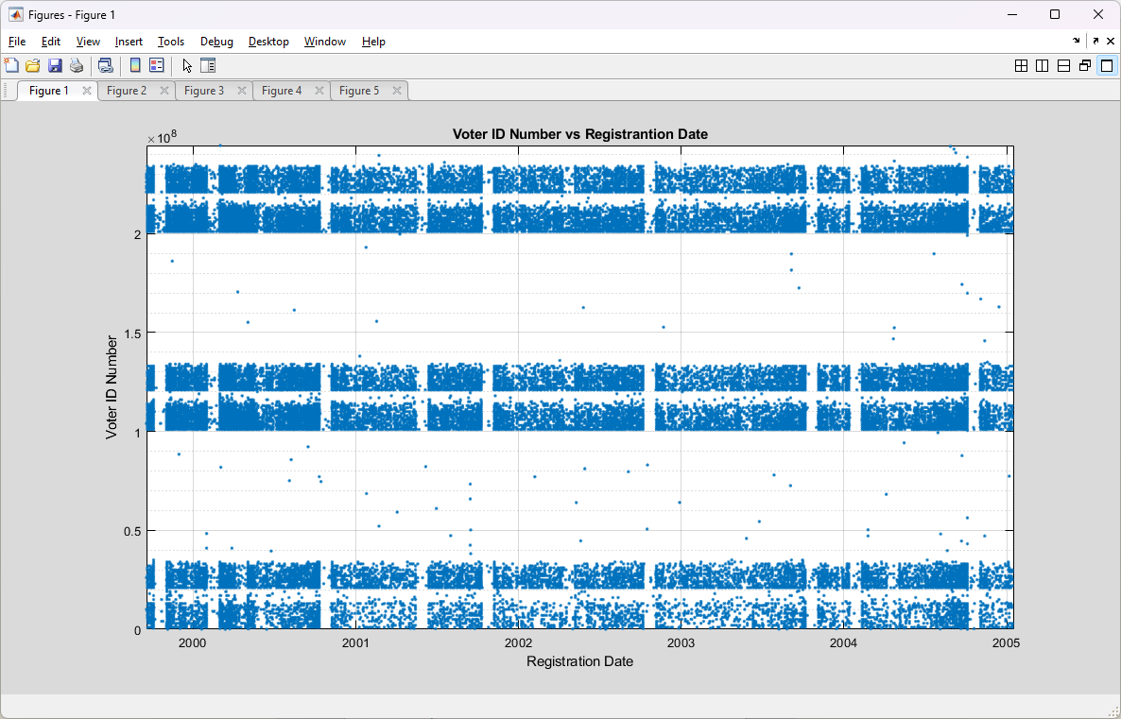Open the Tools menu
Image resolution: width=1121 pixels, height=719 pixels.
click(171, 42)
